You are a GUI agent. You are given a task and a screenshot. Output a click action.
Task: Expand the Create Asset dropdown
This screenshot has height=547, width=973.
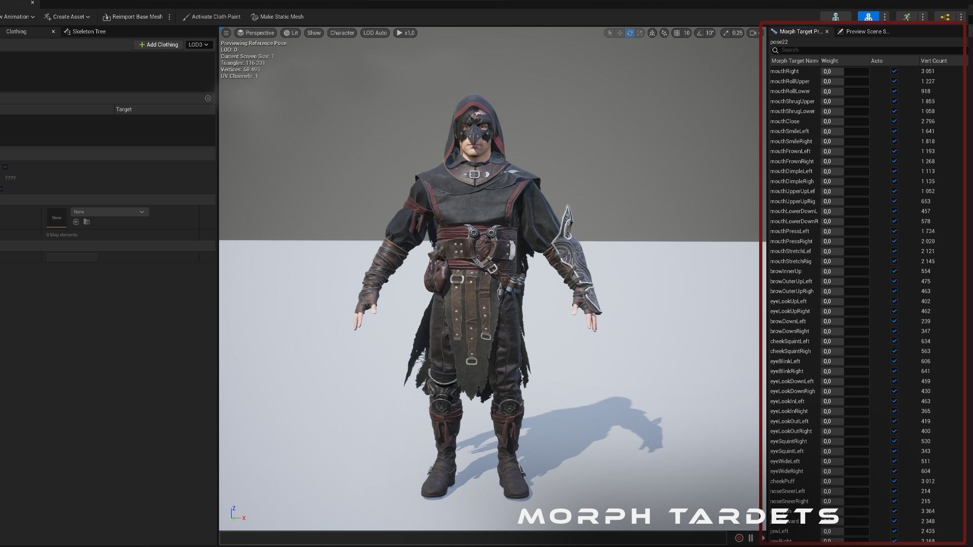coord(67,16)
